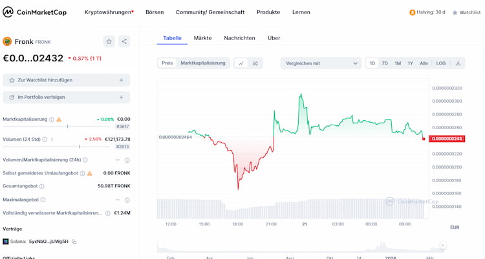
Task: Open the 'Vergleichen mit' dropdown
Action: (x=321, y=63)
